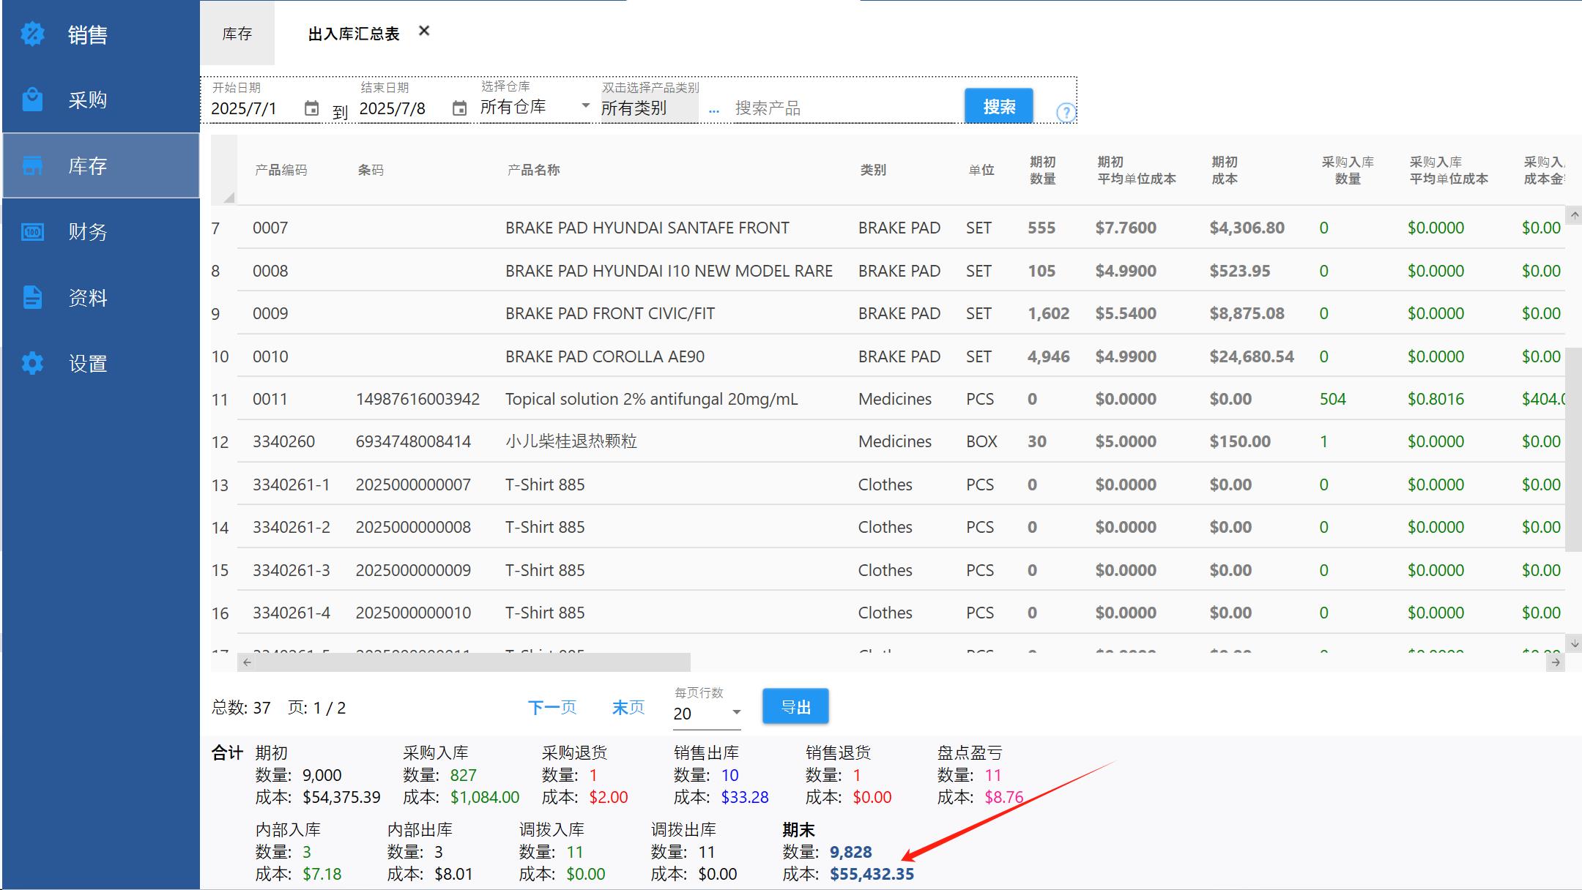
Task: Switch to the 库存 tab
Action: tap(237, 34)
